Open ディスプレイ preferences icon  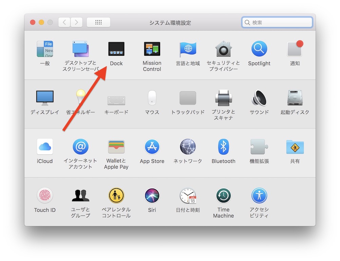tap(45, 98)
